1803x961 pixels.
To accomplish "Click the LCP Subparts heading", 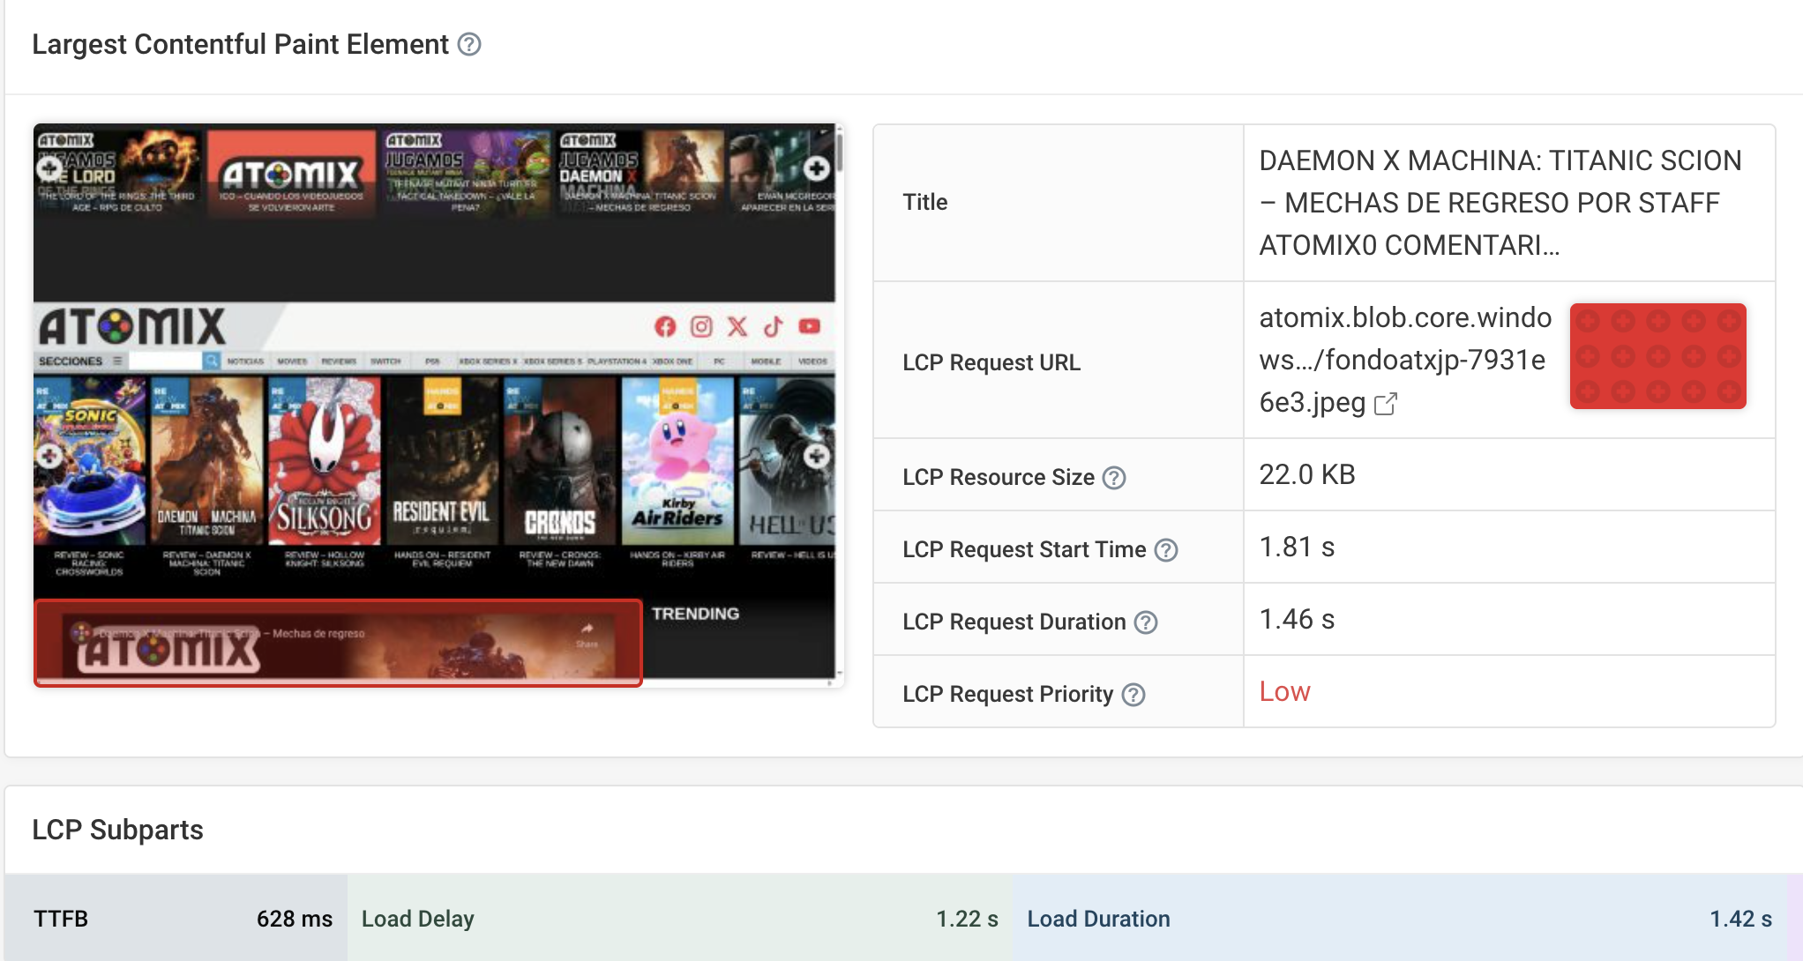I will [x=117, y=830].
